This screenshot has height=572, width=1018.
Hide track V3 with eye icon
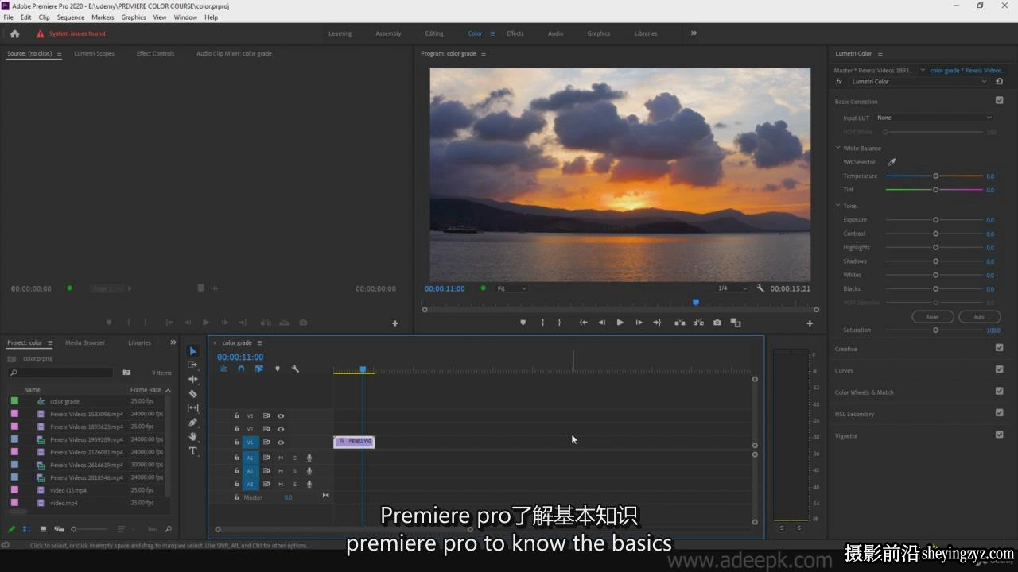[281, 415]
